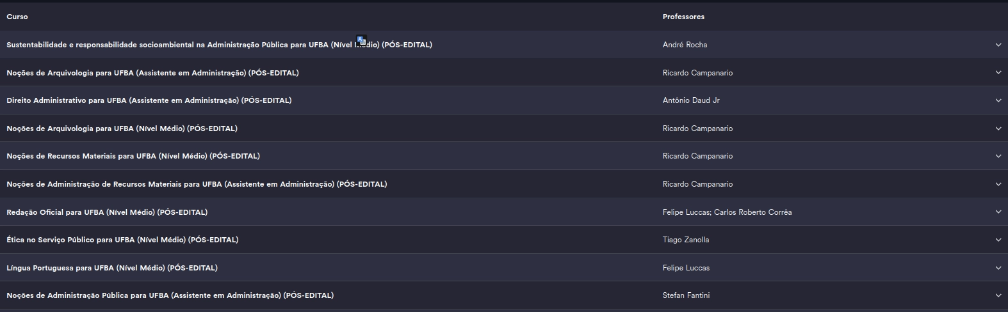Click the translate icon overlay near Nível Médio
Image resolution: width=1008 pixels, height=312 pixels.
coord(361,41)
